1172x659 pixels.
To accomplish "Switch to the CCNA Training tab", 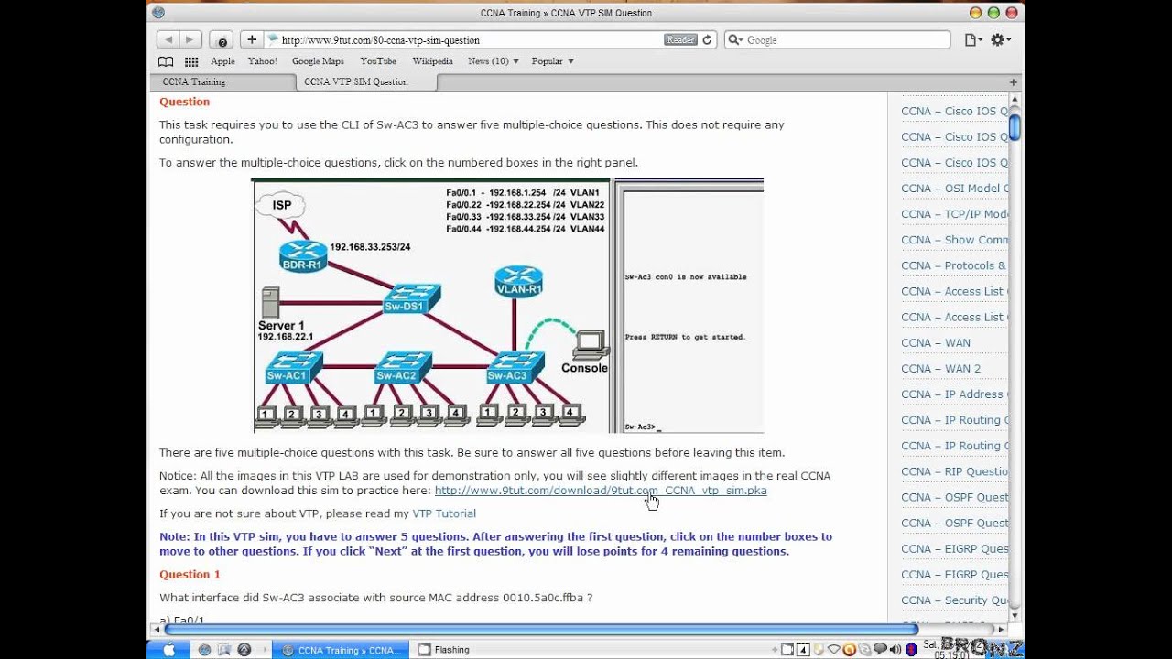I will pos(221,81).
